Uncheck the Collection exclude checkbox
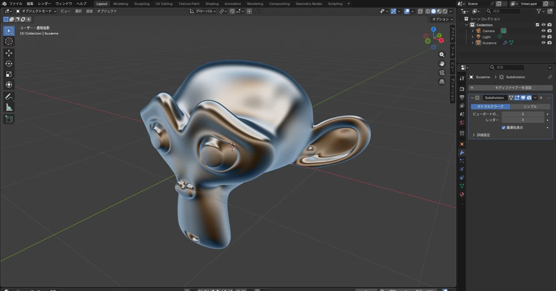Viewport: 556px width, 291px height. click(x=537, y=25)
